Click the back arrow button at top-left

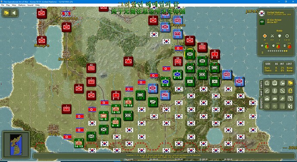pos(14,13)
